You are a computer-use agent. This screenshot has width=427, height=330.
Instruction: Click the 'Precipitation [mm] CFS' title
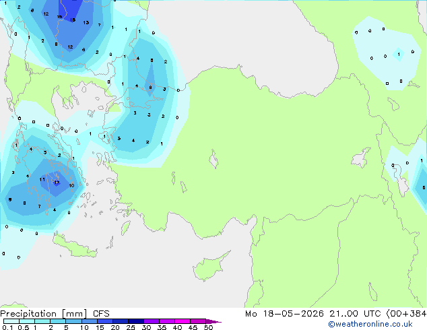tap(55, 314)
